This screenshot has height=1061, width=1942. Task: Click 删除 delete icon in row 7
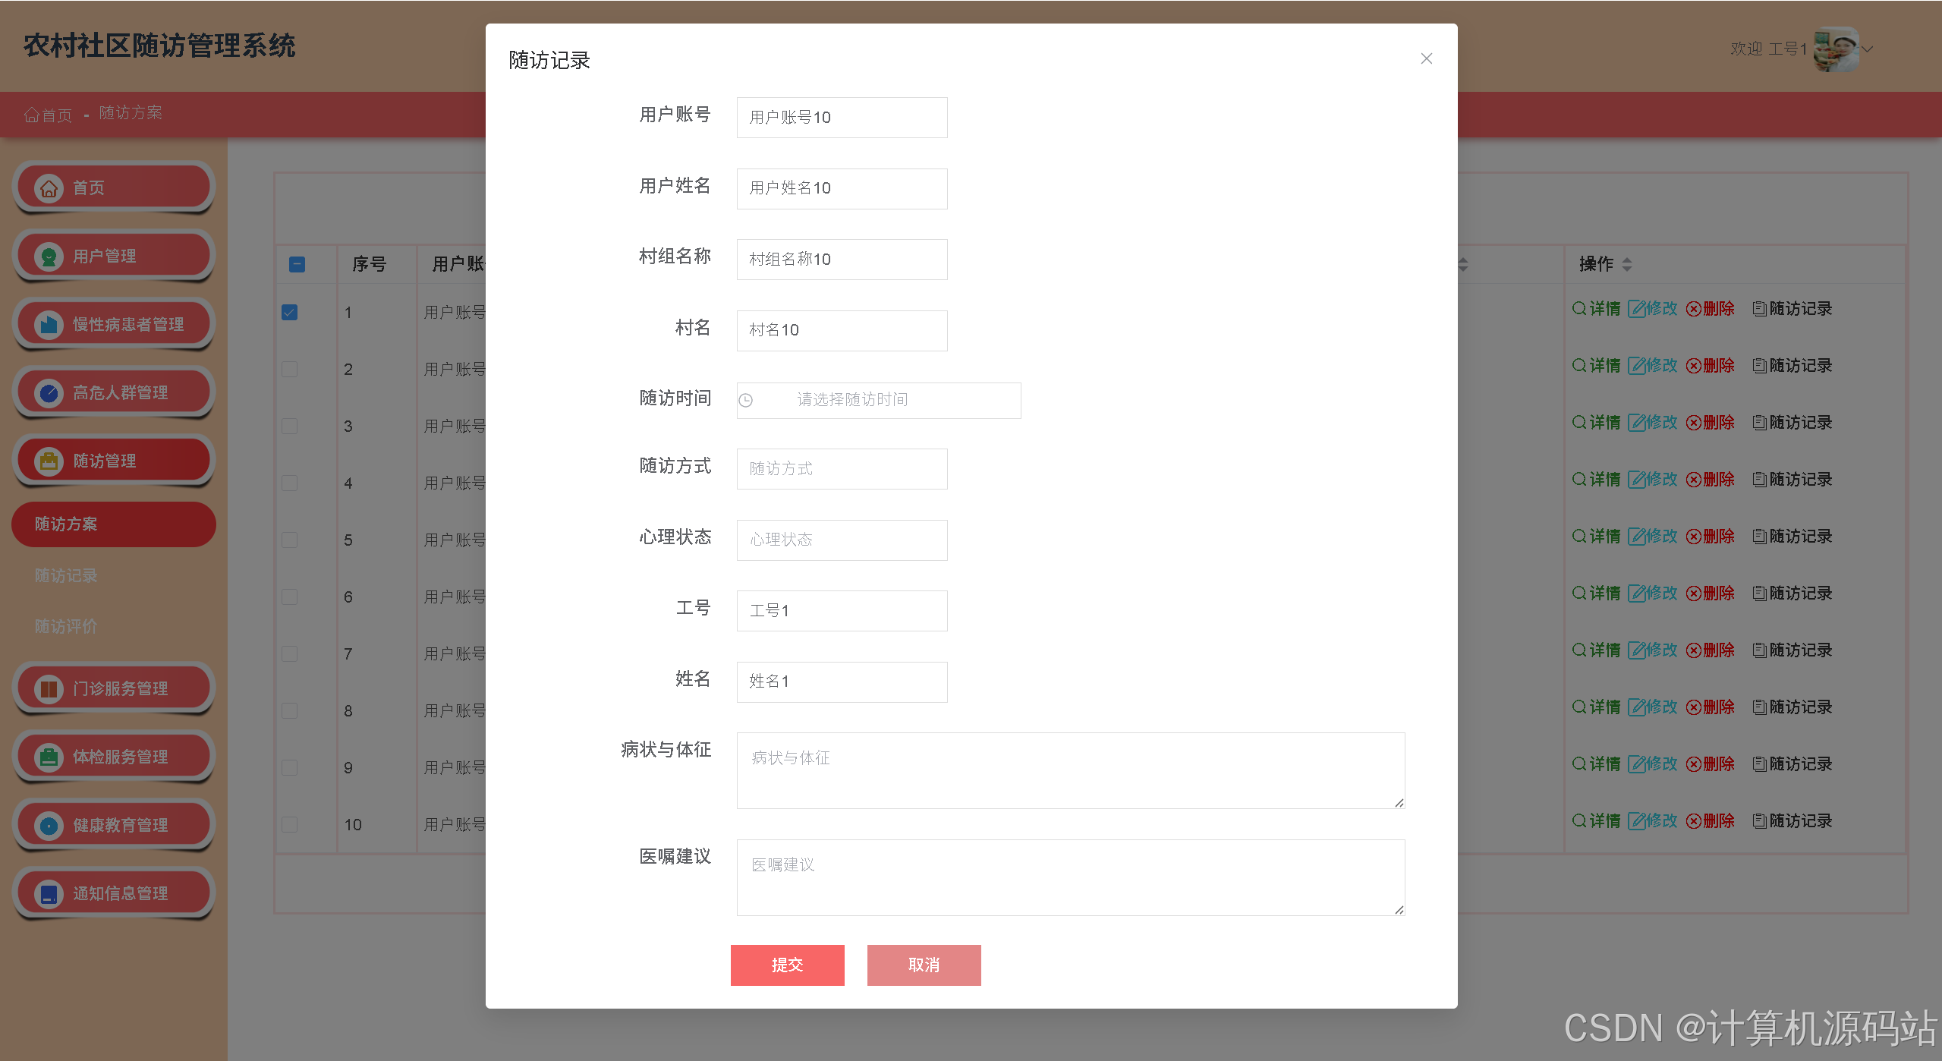1693,650
